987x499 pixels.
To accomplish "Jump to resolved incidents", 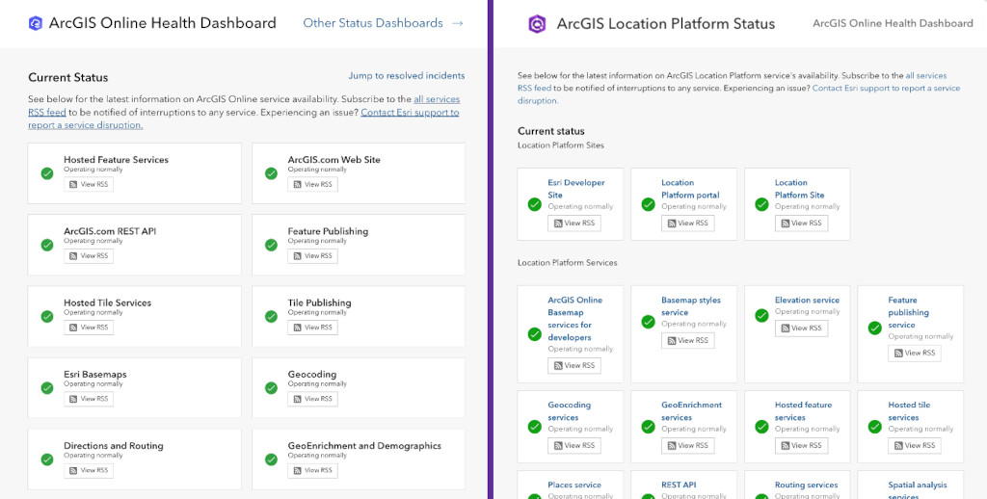I will (406, 76).
